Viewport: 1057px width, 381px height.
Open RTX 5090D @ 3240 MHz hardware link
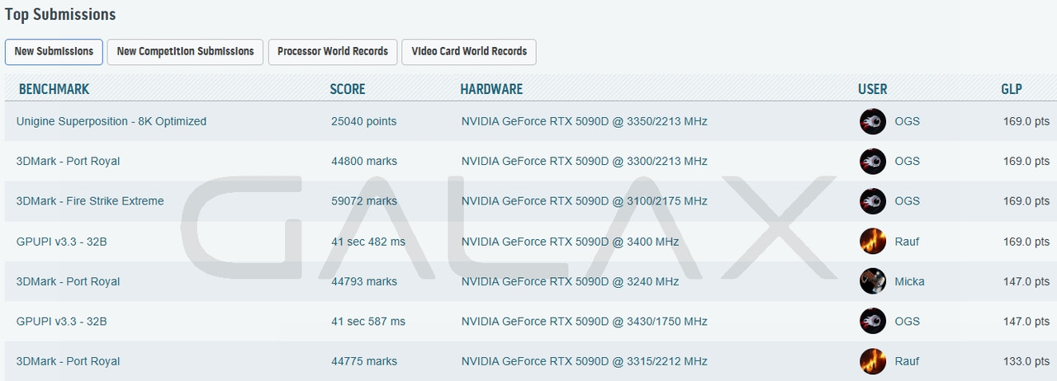(571, 281)
